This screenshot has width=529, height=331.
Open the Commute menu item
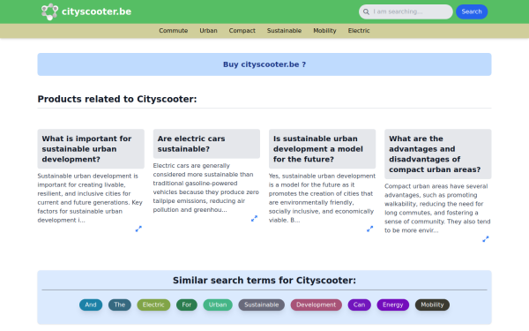pos(174,31)
